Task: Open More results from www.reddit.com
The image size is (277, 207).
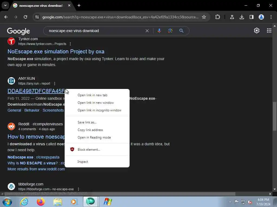Action: click(x=36, y=169)
